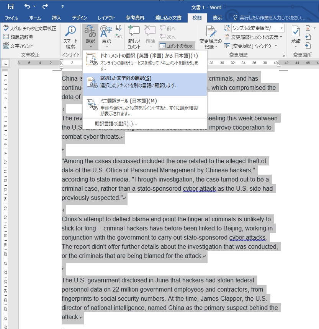Choose 選択した文字列の翻訳(S) menu item
The image size is (319, 329).
point(145,84)
